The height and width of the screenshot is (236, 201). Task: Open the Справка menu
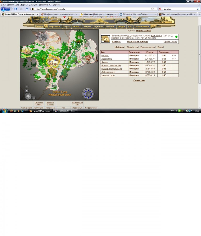click(57, 5)
